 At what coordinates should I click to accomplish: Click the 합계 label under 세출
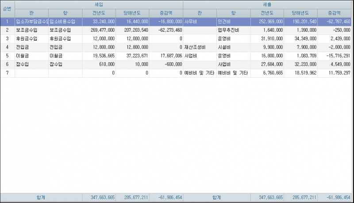coord(217,197)
